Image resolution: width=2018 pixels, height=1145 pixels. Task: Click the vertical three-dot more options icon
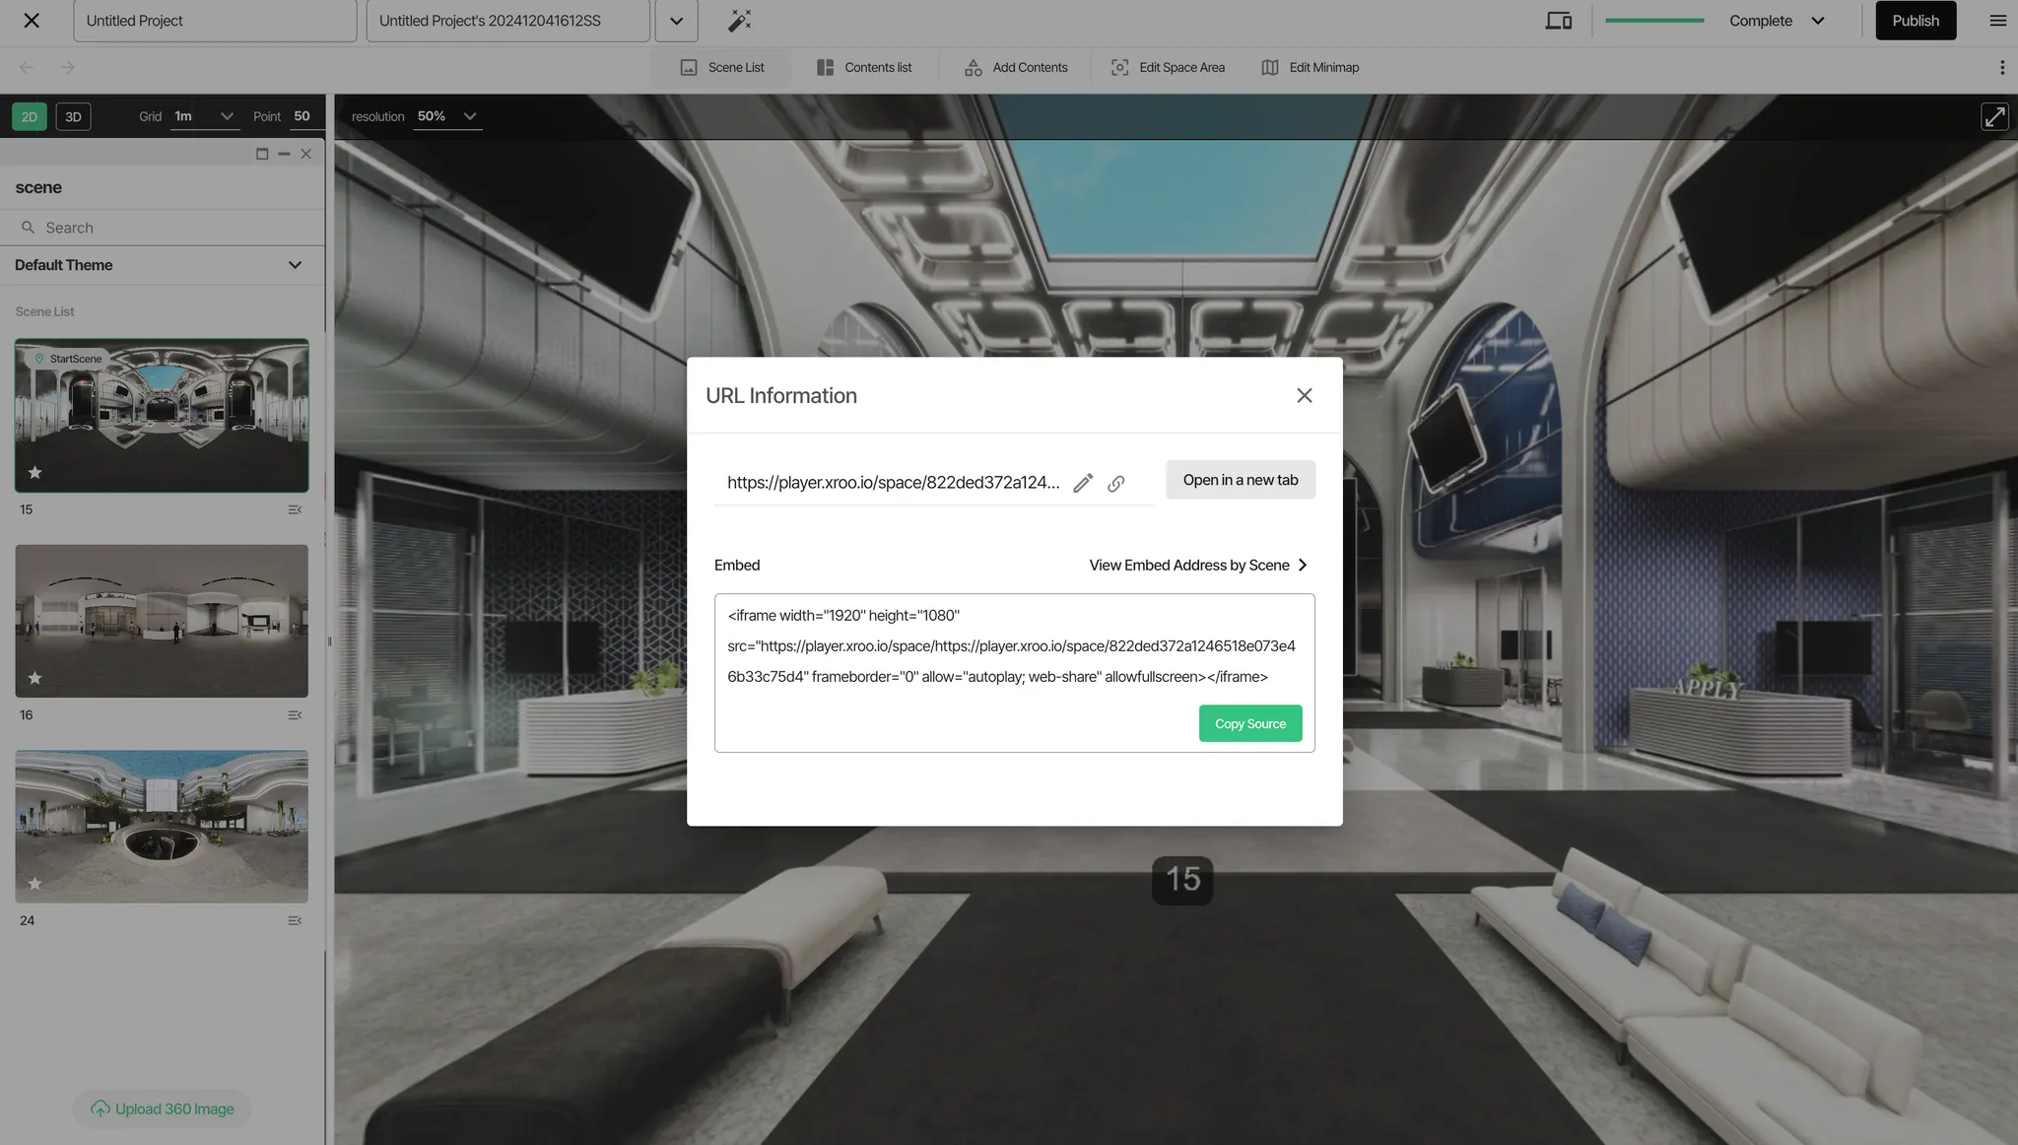[x=2001, y=67]
